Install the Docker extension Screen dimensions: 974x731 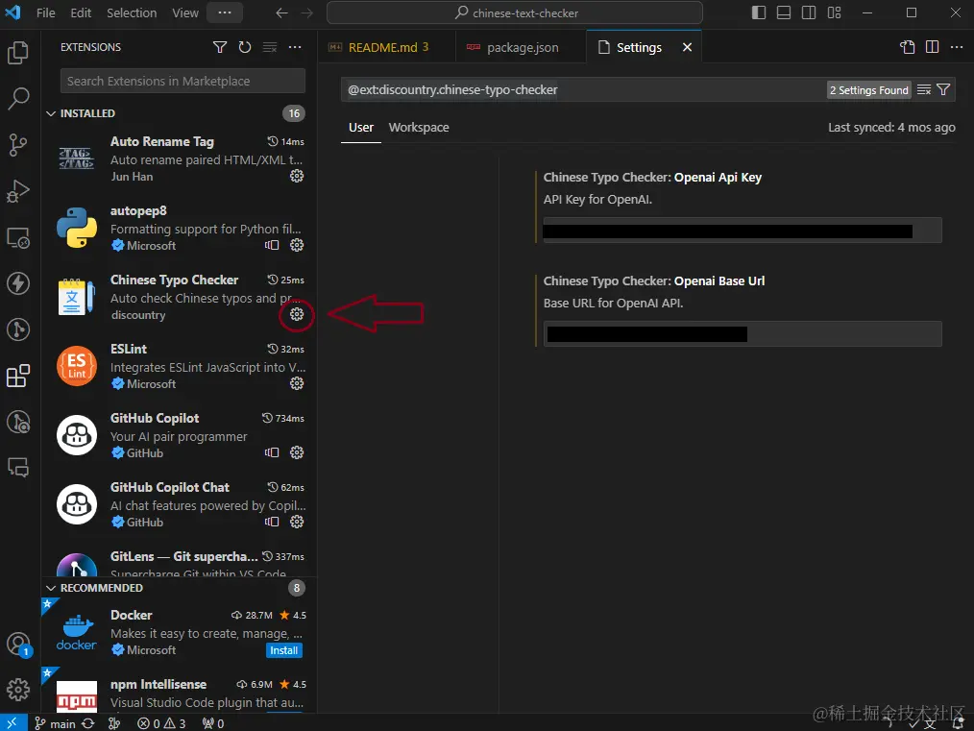[284, 650]
